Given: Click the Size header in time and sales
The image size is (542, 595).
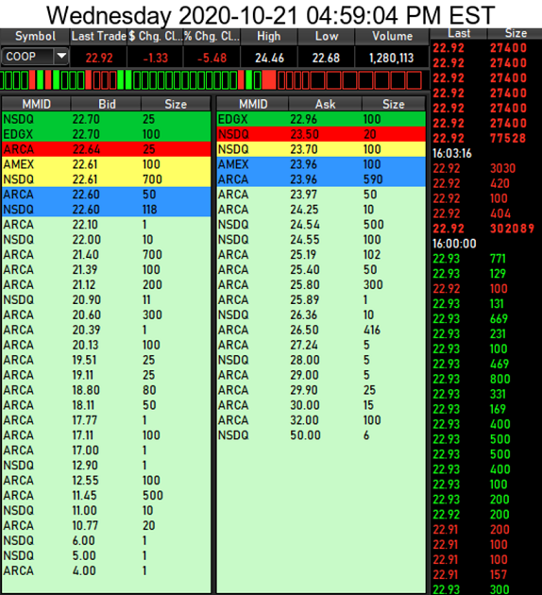Looking at the screenshot, I should 516,33.
